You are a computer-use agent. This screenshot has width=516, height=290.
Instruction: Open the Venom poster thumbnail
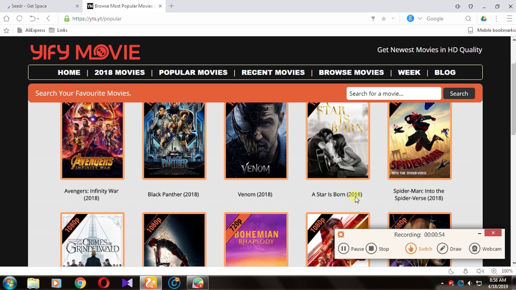[x=256, y=140]
